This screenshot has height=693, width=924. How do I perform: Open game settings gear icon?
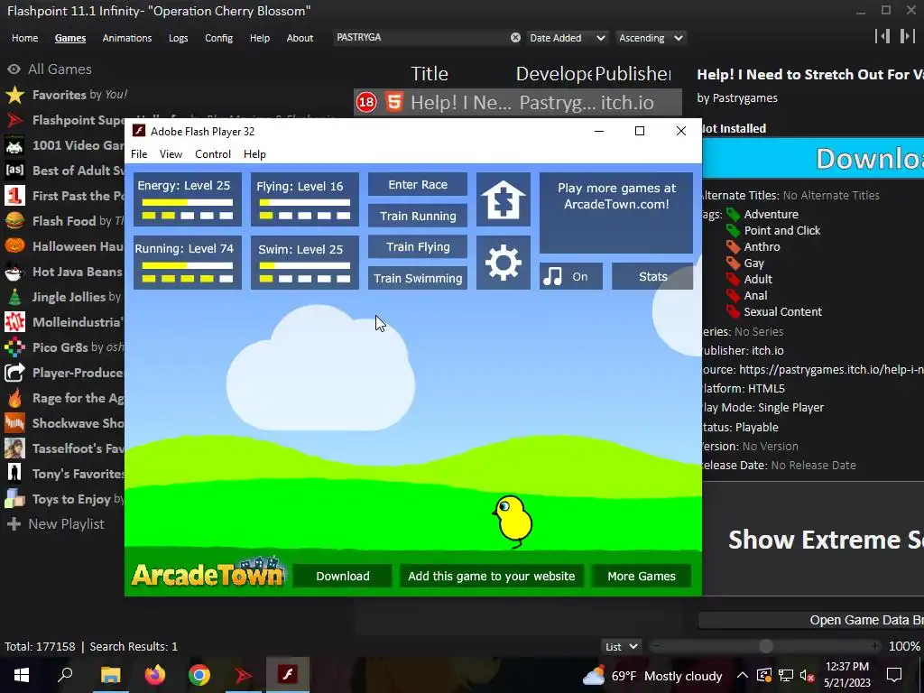click(504, 263)
